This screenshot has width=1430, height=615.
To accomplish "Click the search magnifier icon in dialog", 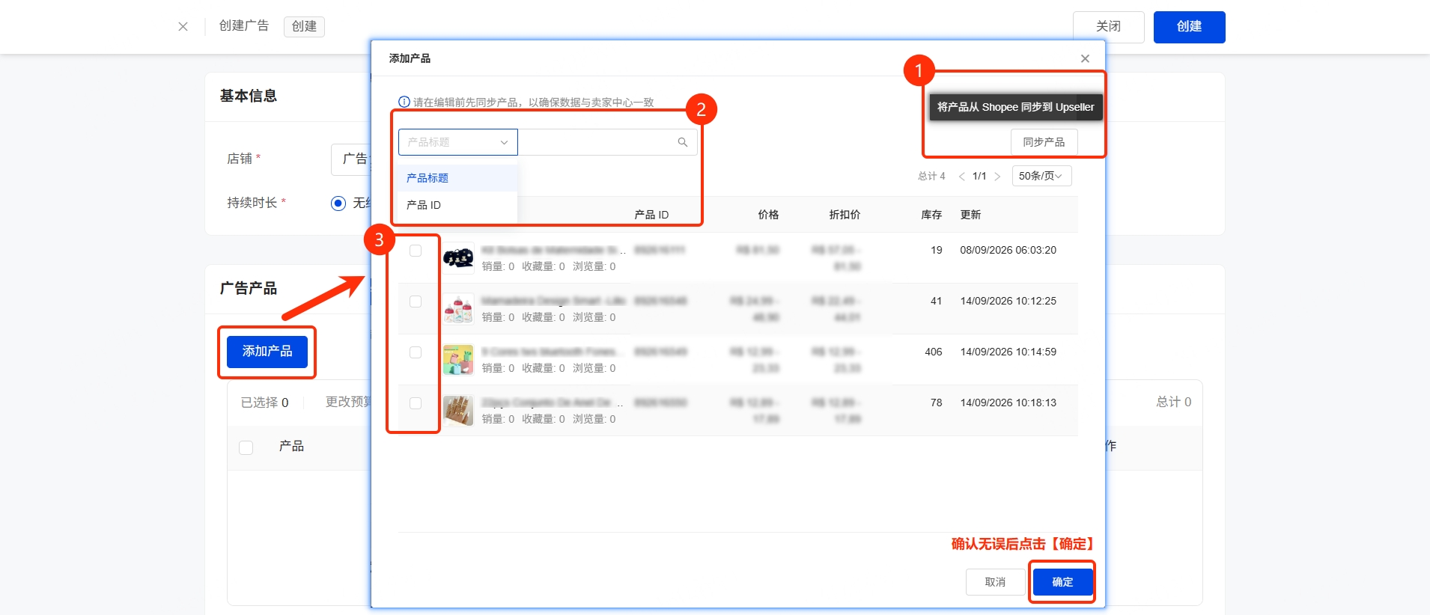I will [x=683, y=142].
